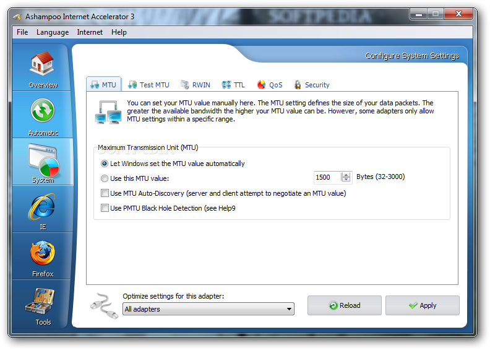Open the Firefox settings icon

43,253
